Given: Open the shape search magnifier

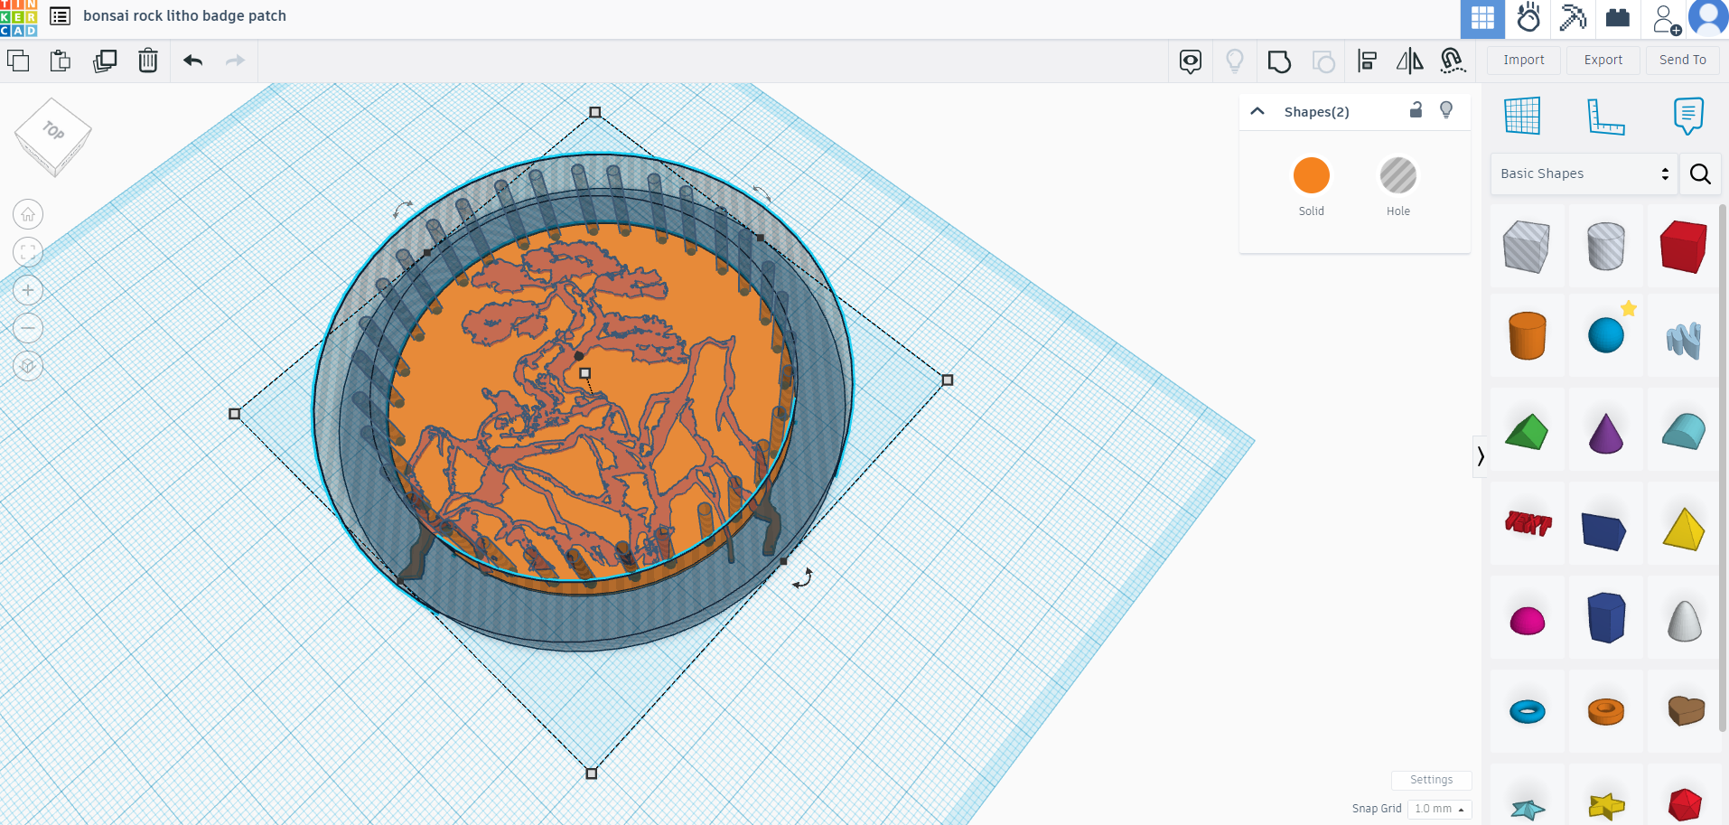Looking at the screenshot, I should pos(1700,173).
